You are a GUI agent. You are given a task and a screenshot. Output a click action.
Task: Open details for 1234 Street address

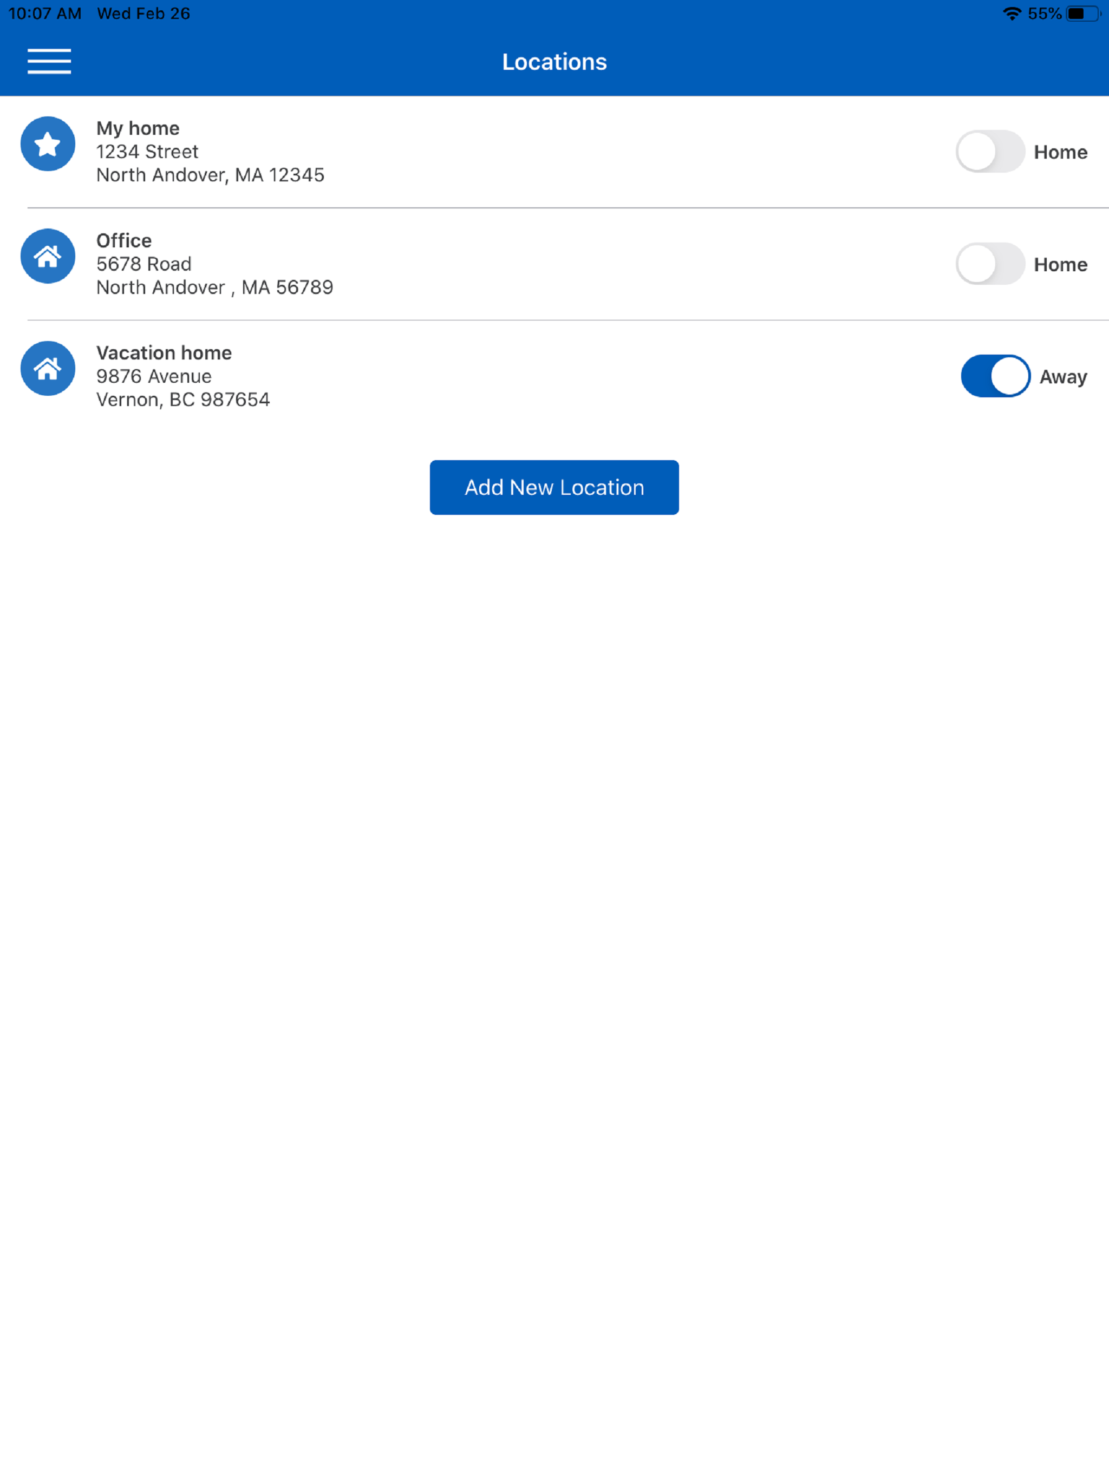(x=147, y=151)
